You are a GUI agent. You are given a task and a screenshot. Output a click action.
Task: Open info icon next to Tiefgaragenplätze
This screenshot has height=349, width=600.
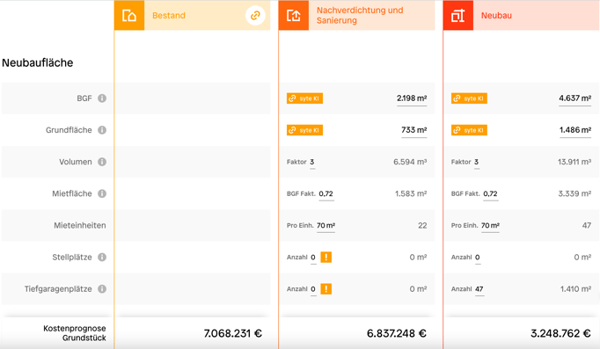(x=102, y=288)
